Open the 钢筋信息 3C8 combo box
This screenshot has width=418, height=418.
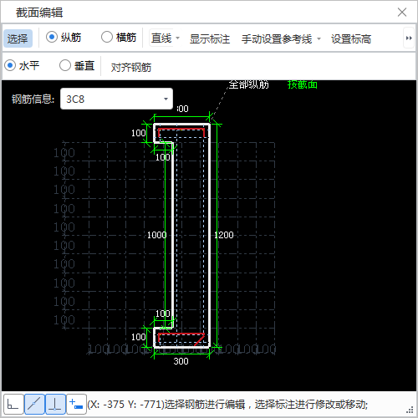tap(116, 99)
